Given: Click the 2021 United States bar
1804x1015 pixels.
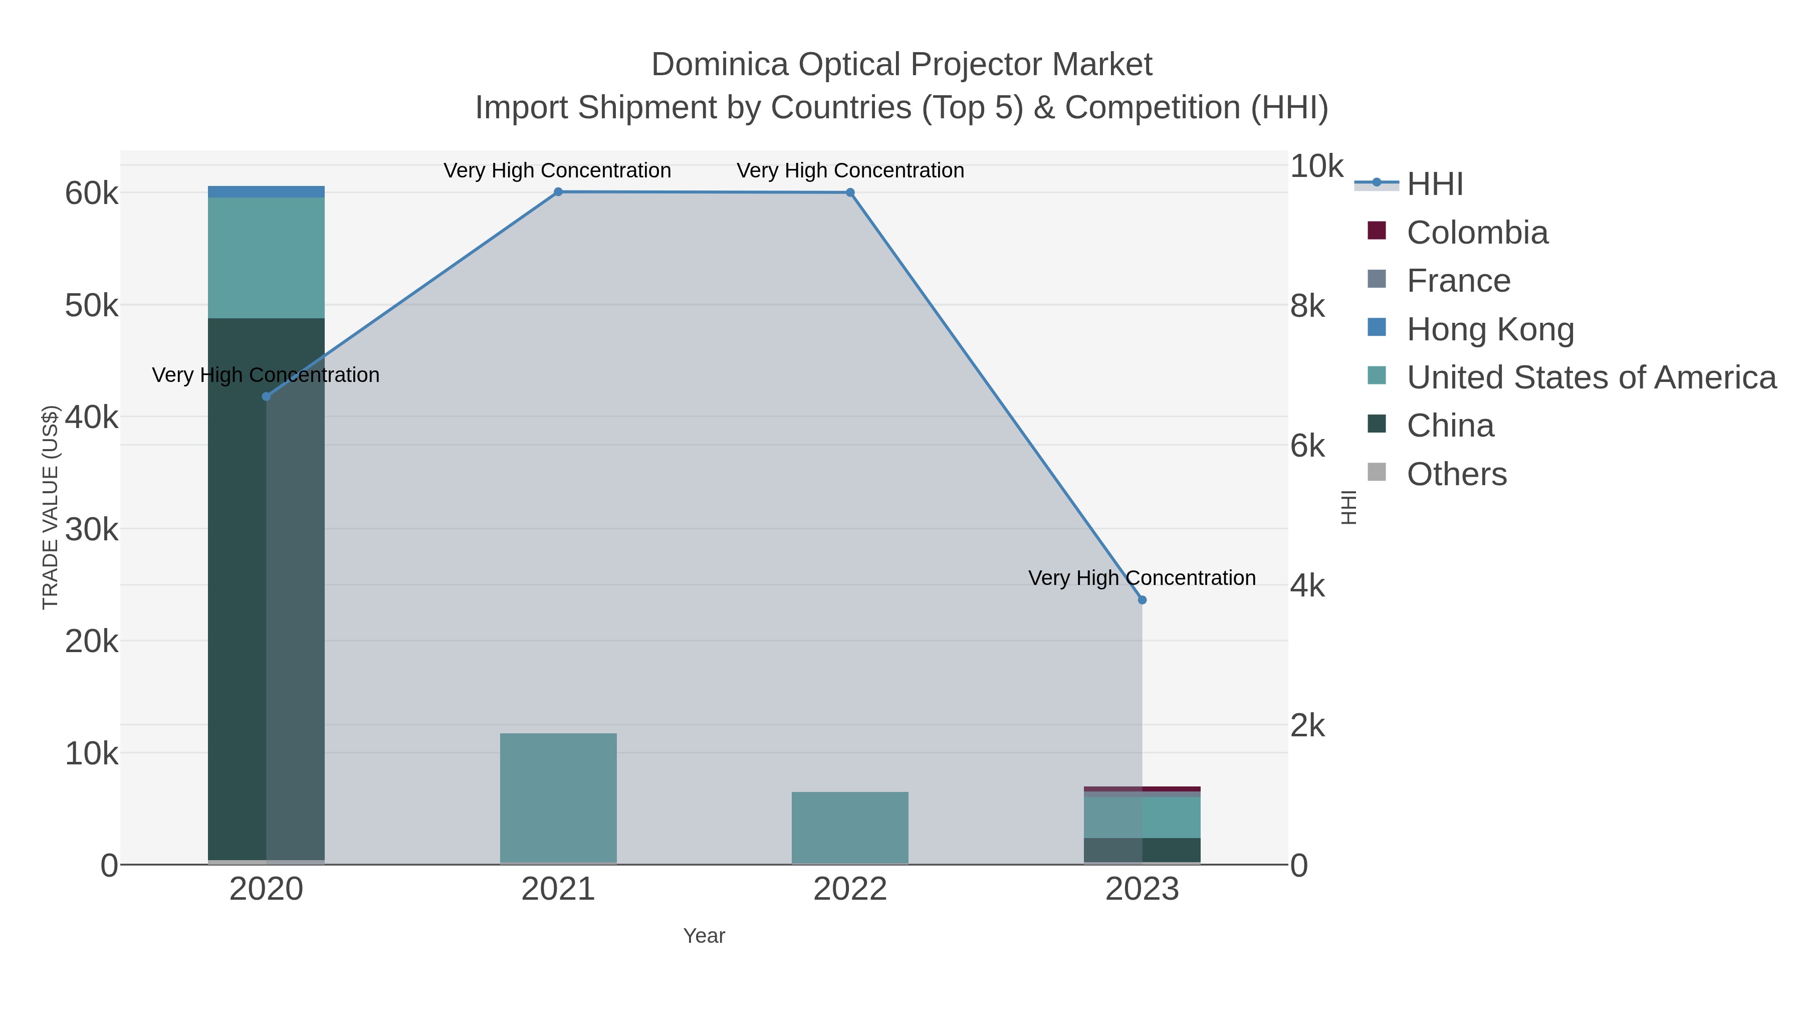Looking at the screenshot, I should [558, 798].
